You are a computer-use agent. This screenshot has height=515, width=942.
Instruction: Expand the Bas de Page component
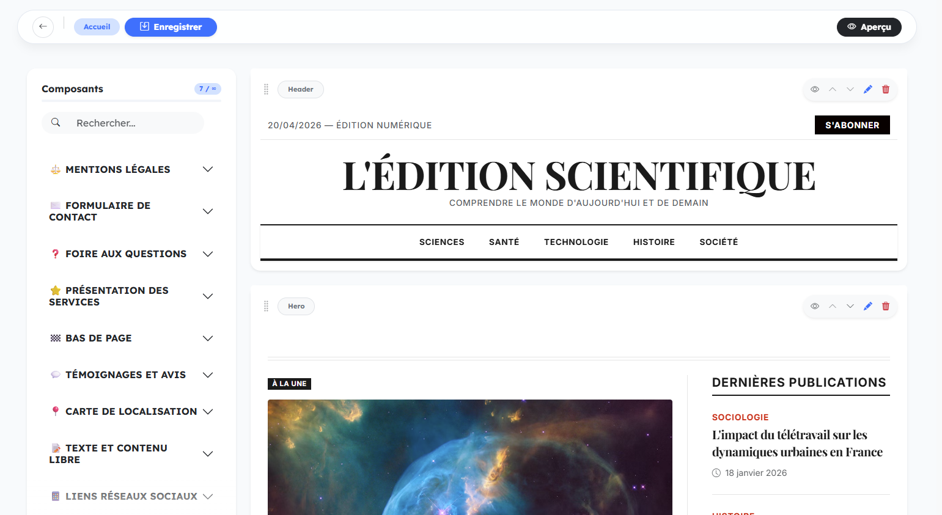click(x=208, y=338)
